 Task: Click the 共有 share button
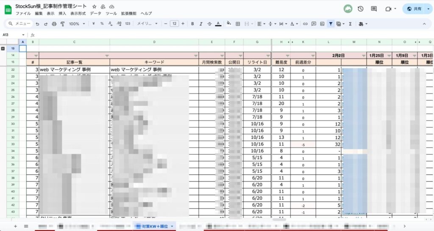(x=414, y=9)
